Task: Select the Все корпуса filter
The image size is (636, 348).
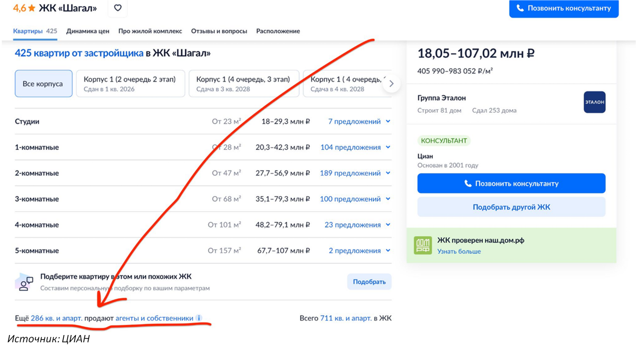Action: click(44, 84)
